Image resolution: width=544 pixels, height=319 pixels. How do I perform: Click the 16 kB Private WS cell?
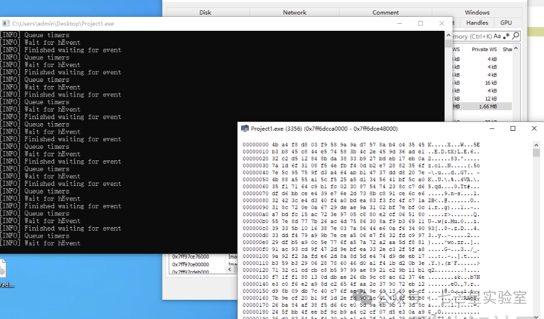coord(491,83)
